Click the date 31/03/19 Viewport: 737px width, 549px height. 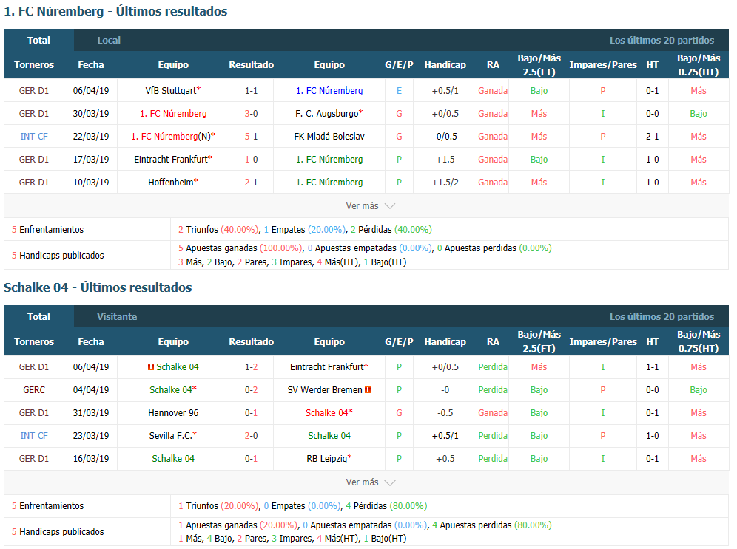(x=91, y=413)
